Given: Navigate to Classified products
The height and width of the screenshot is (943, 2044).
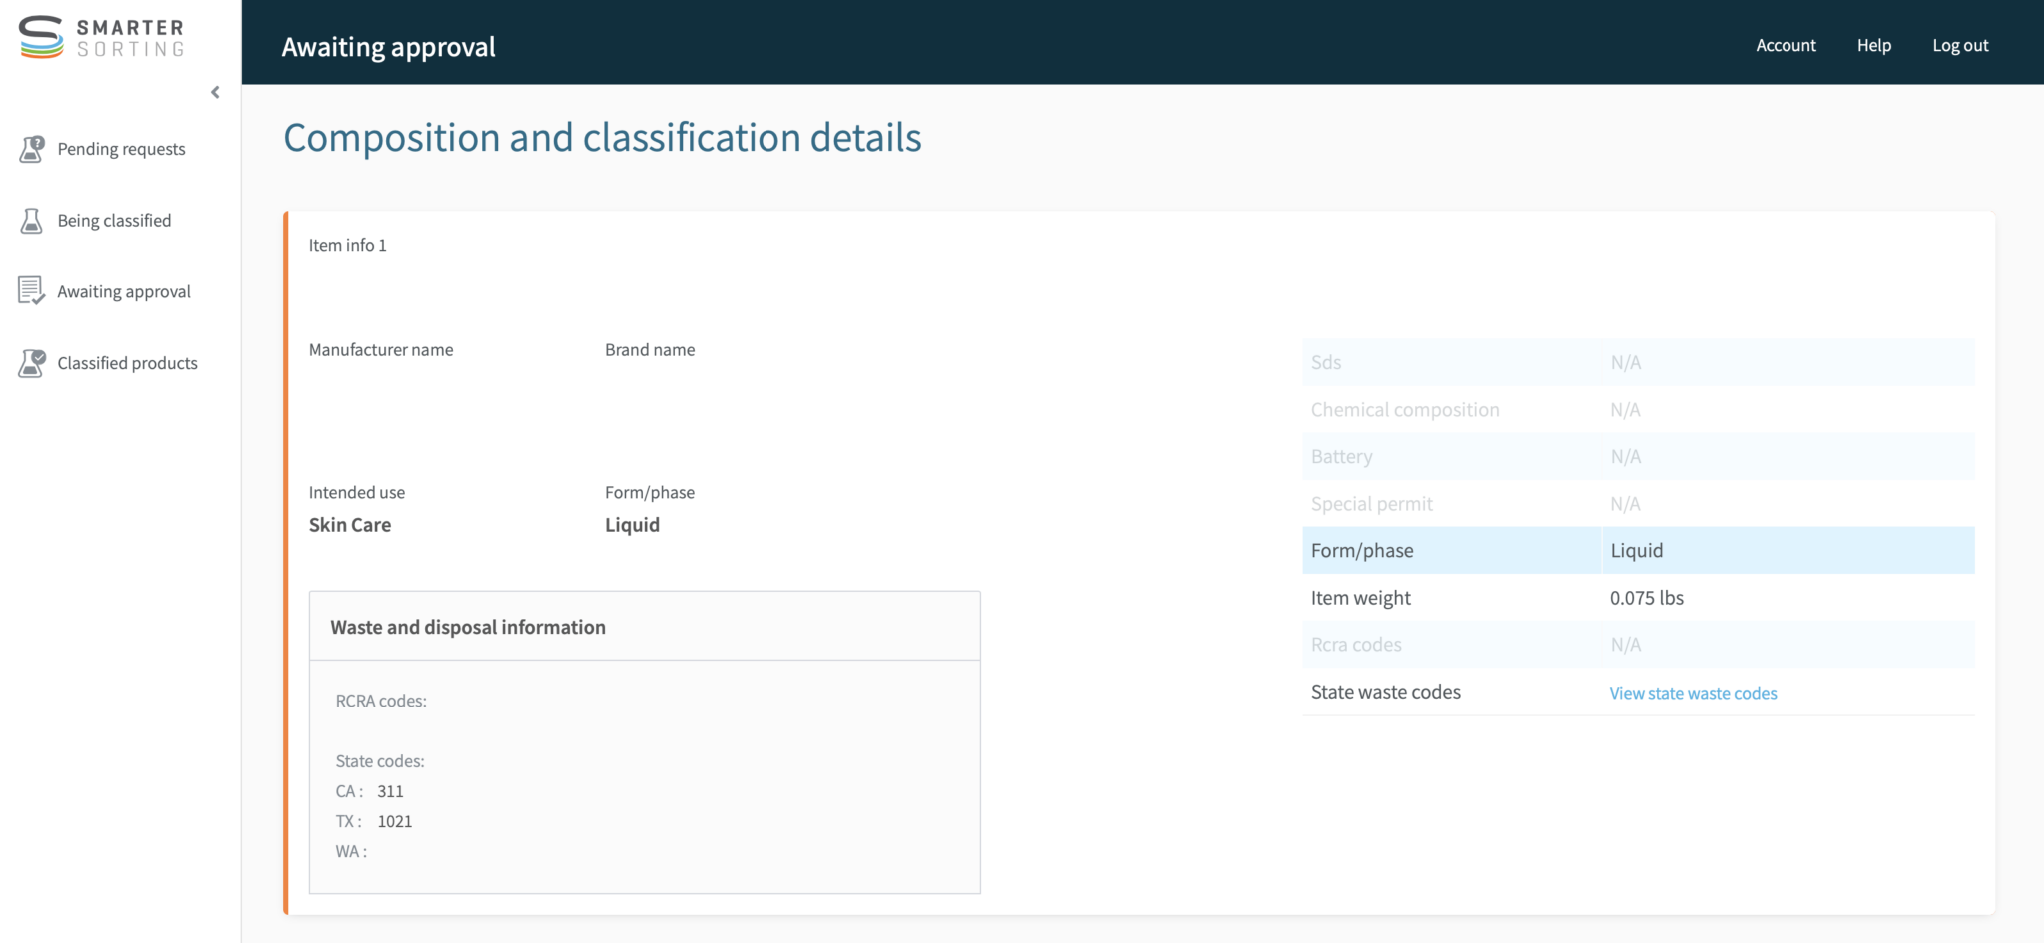Looking at the screenshot, I should [x=127, y=363].
